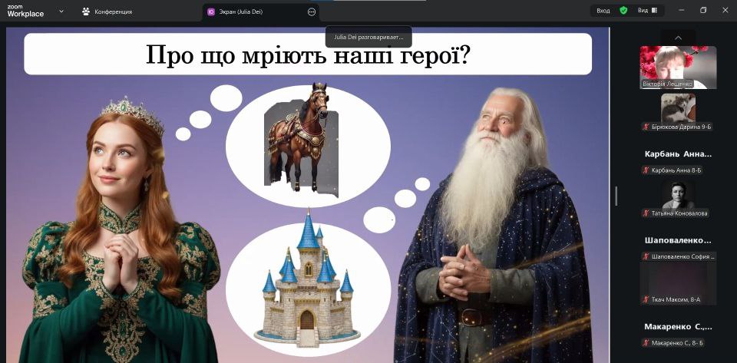This screenshot has width=737, height=363.
Task: Click the Julia Dei разговаривает speaker notice
Action: [x=368, y=37]
